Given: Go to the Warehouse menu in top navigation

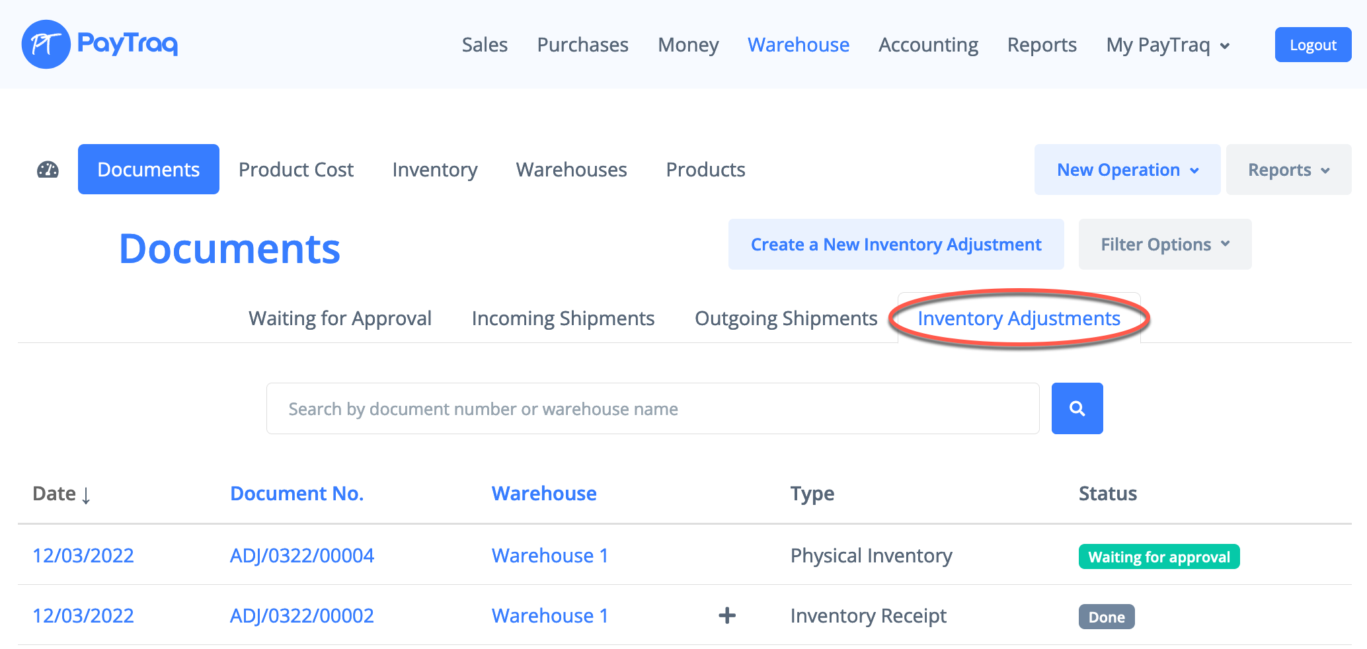Looking at the screenshot, I should (x=798, y=45).
